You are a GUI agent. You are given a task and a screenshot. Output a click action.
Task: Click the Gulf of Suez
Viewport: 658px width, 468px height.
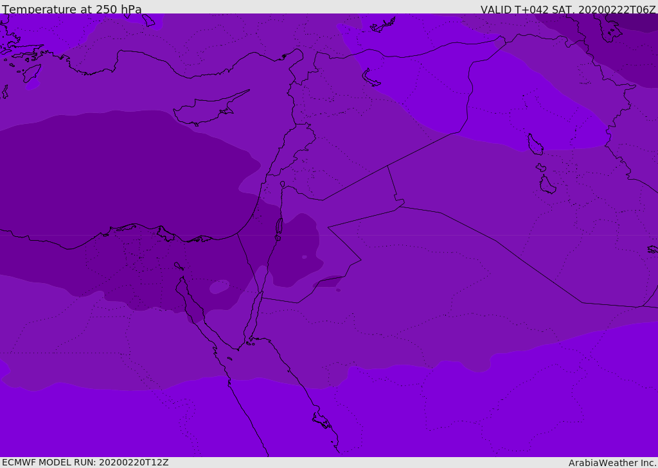(190, 302)
